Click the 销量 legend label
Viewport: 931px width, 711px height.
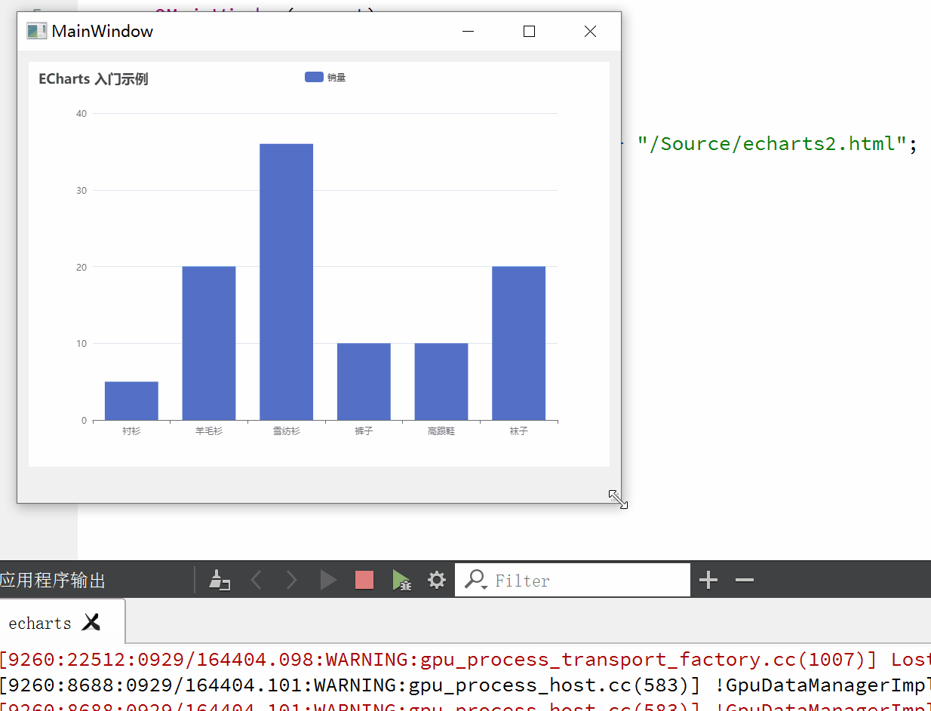pyautogui.click(x=336, y=77)
